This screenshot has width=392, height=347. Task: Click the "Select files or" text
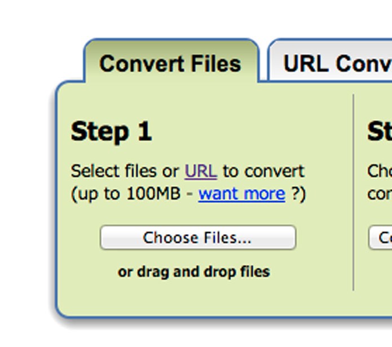pyautogui.click(x=125, y=172)
